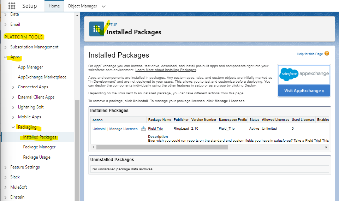Click the Version Number column header
The height and width of the screenshot is (201, 339).
(x=204, y=120)
